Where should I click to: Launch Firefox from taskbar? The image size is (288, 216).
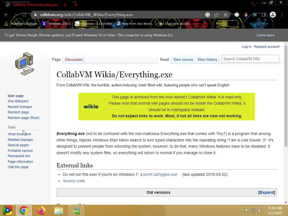(41, 210)
